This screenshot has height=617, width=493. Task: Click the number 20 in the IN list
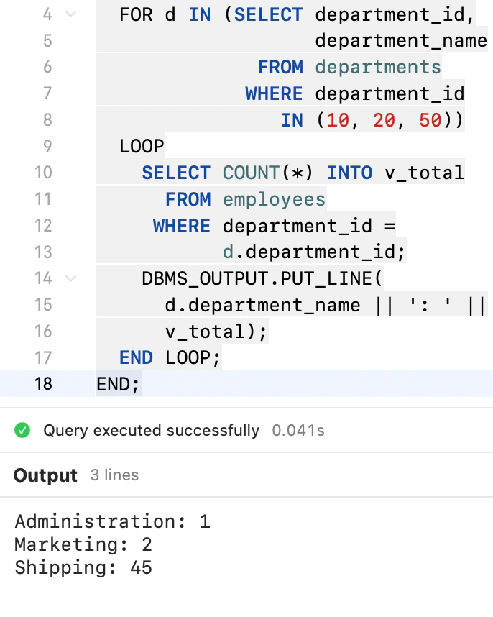click(384, 120)
